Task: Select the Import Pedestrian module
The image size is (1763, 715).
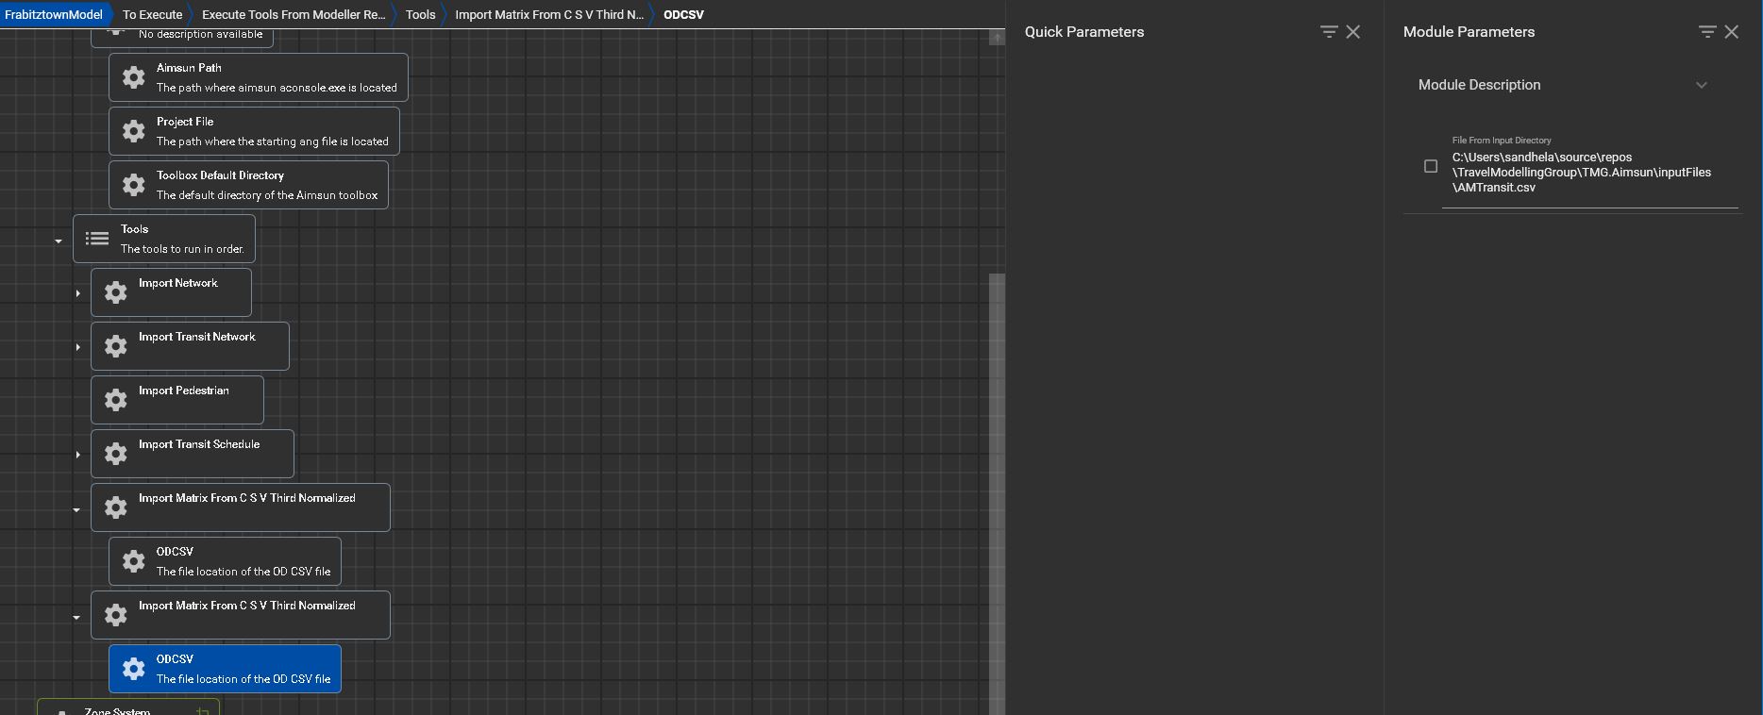Action: point(177,400)
